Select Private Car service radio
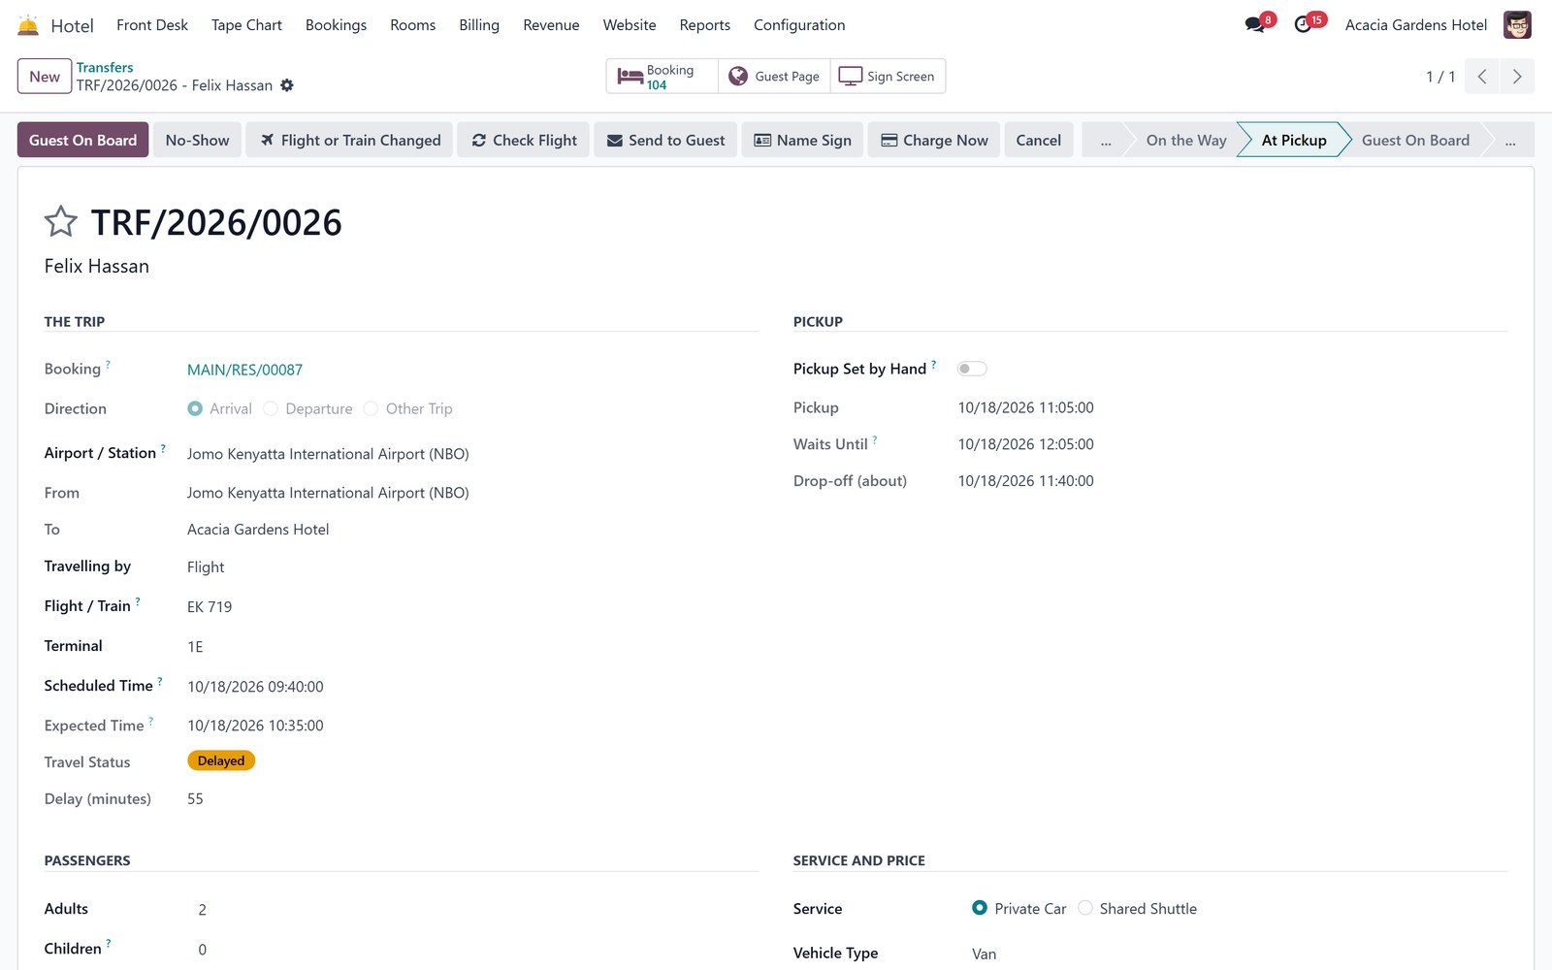This screenshot has height=970, width=1552. [980, 908]
